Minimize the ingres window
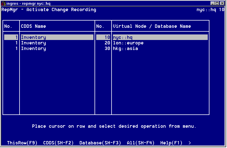 coord(213,3)
